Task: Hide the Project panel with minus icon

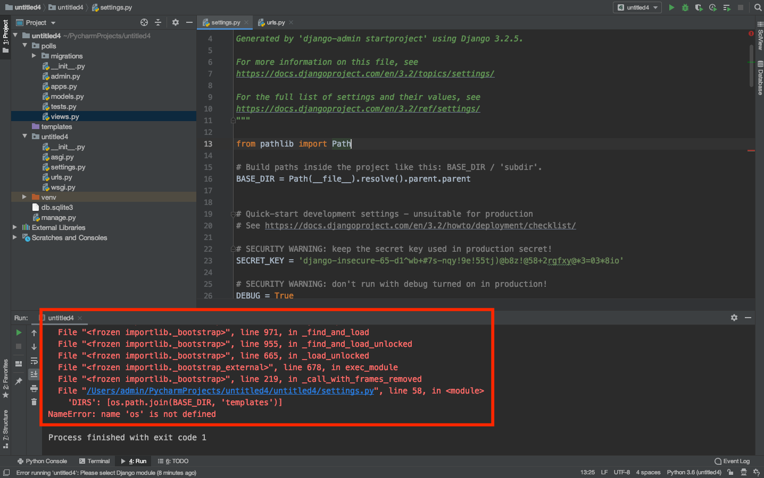Action: click(189, 22)
